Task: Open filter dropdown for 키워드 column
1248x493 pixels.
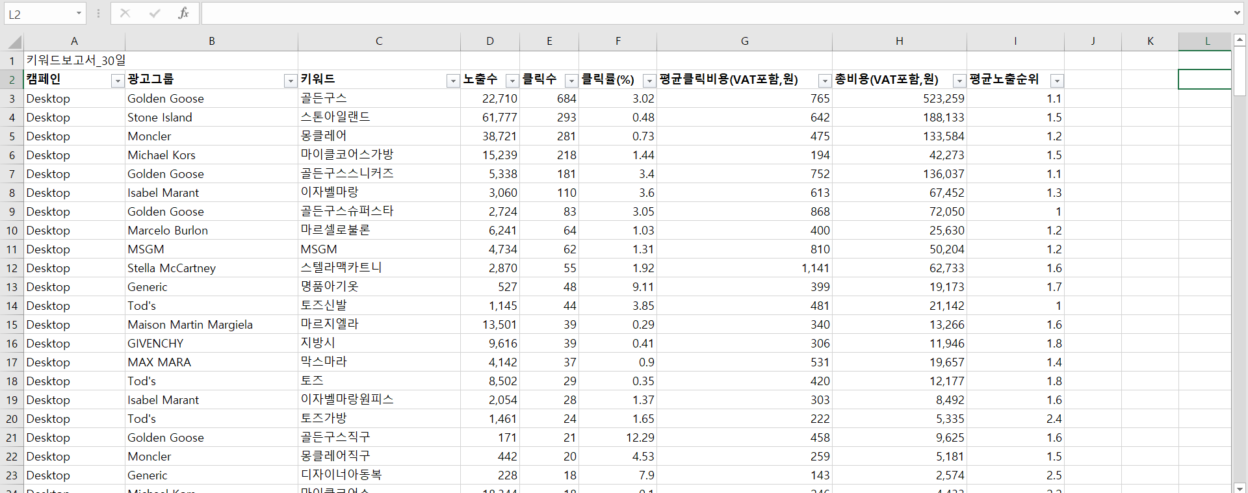Action: (453, 81)
